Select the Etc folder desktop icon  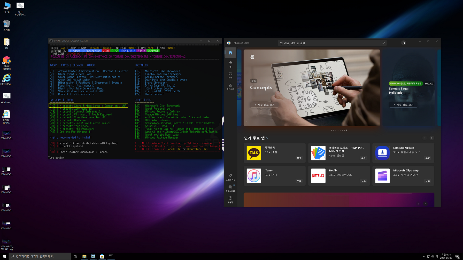pos(6,43)
